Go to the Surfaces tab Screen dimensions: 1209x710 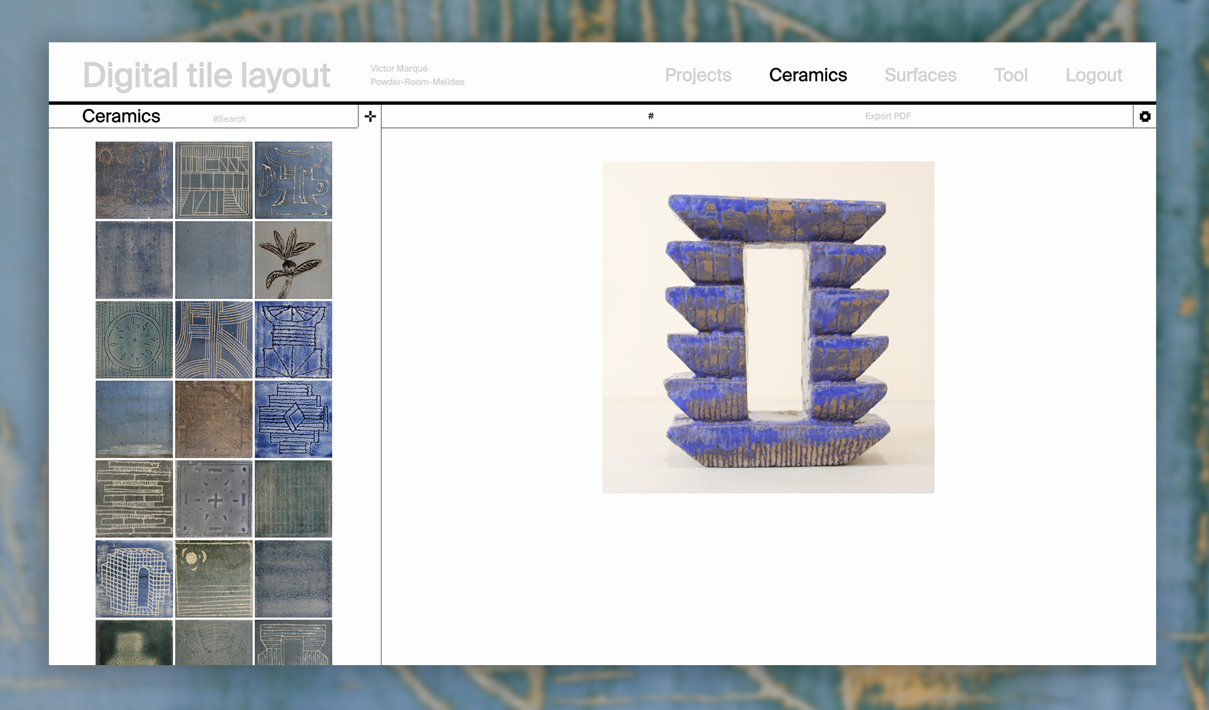click(920, 75)
